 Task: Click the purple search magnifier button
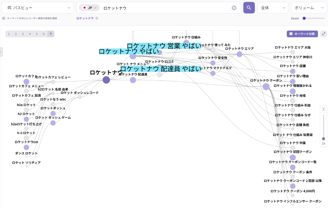pyautogui.click(x=249, y=8)
